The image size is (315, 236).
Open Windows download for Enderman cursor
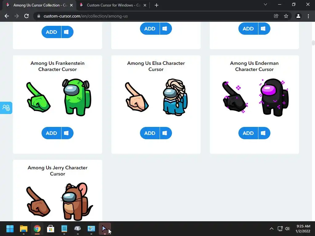tap(264, 133)
